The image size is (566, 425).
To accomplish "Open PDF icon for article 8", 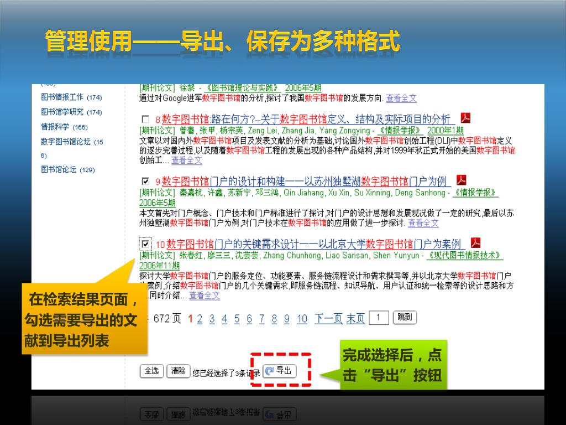I will tap(465, 118).
